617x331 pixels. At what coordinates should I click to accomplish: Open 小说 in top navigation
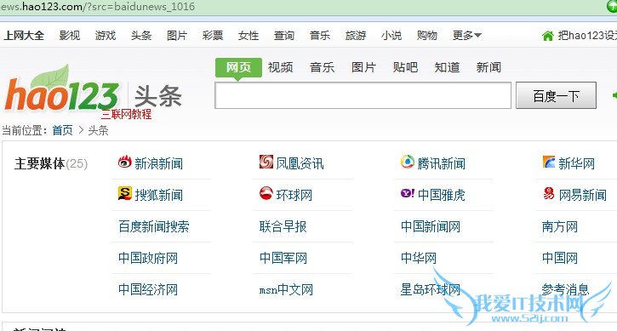click(x=391, y=36)
